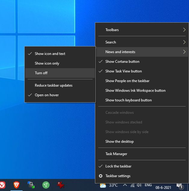Toggle Open on hover option

click(x=60, y=95)
